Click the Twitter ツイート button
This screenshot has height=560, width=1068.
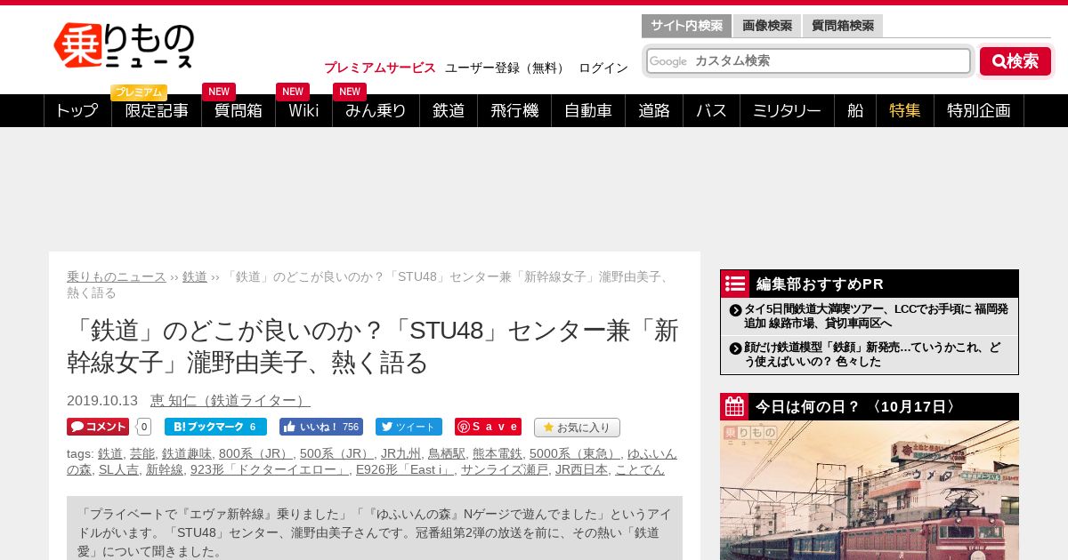409,427
